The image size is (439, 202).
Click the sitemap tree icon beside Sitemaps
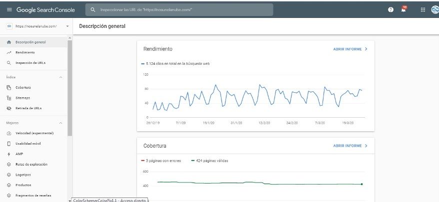coord(9,98)
